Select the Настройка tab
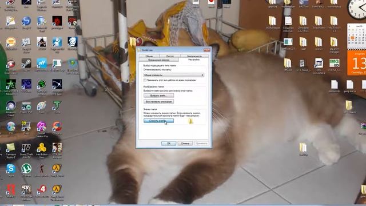Viewport: 366px width, 206px height. pos(194,60)
